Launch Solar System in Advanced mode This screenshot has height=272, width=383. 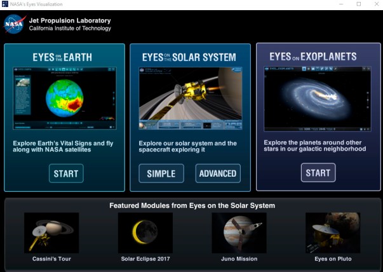point(218,173)
